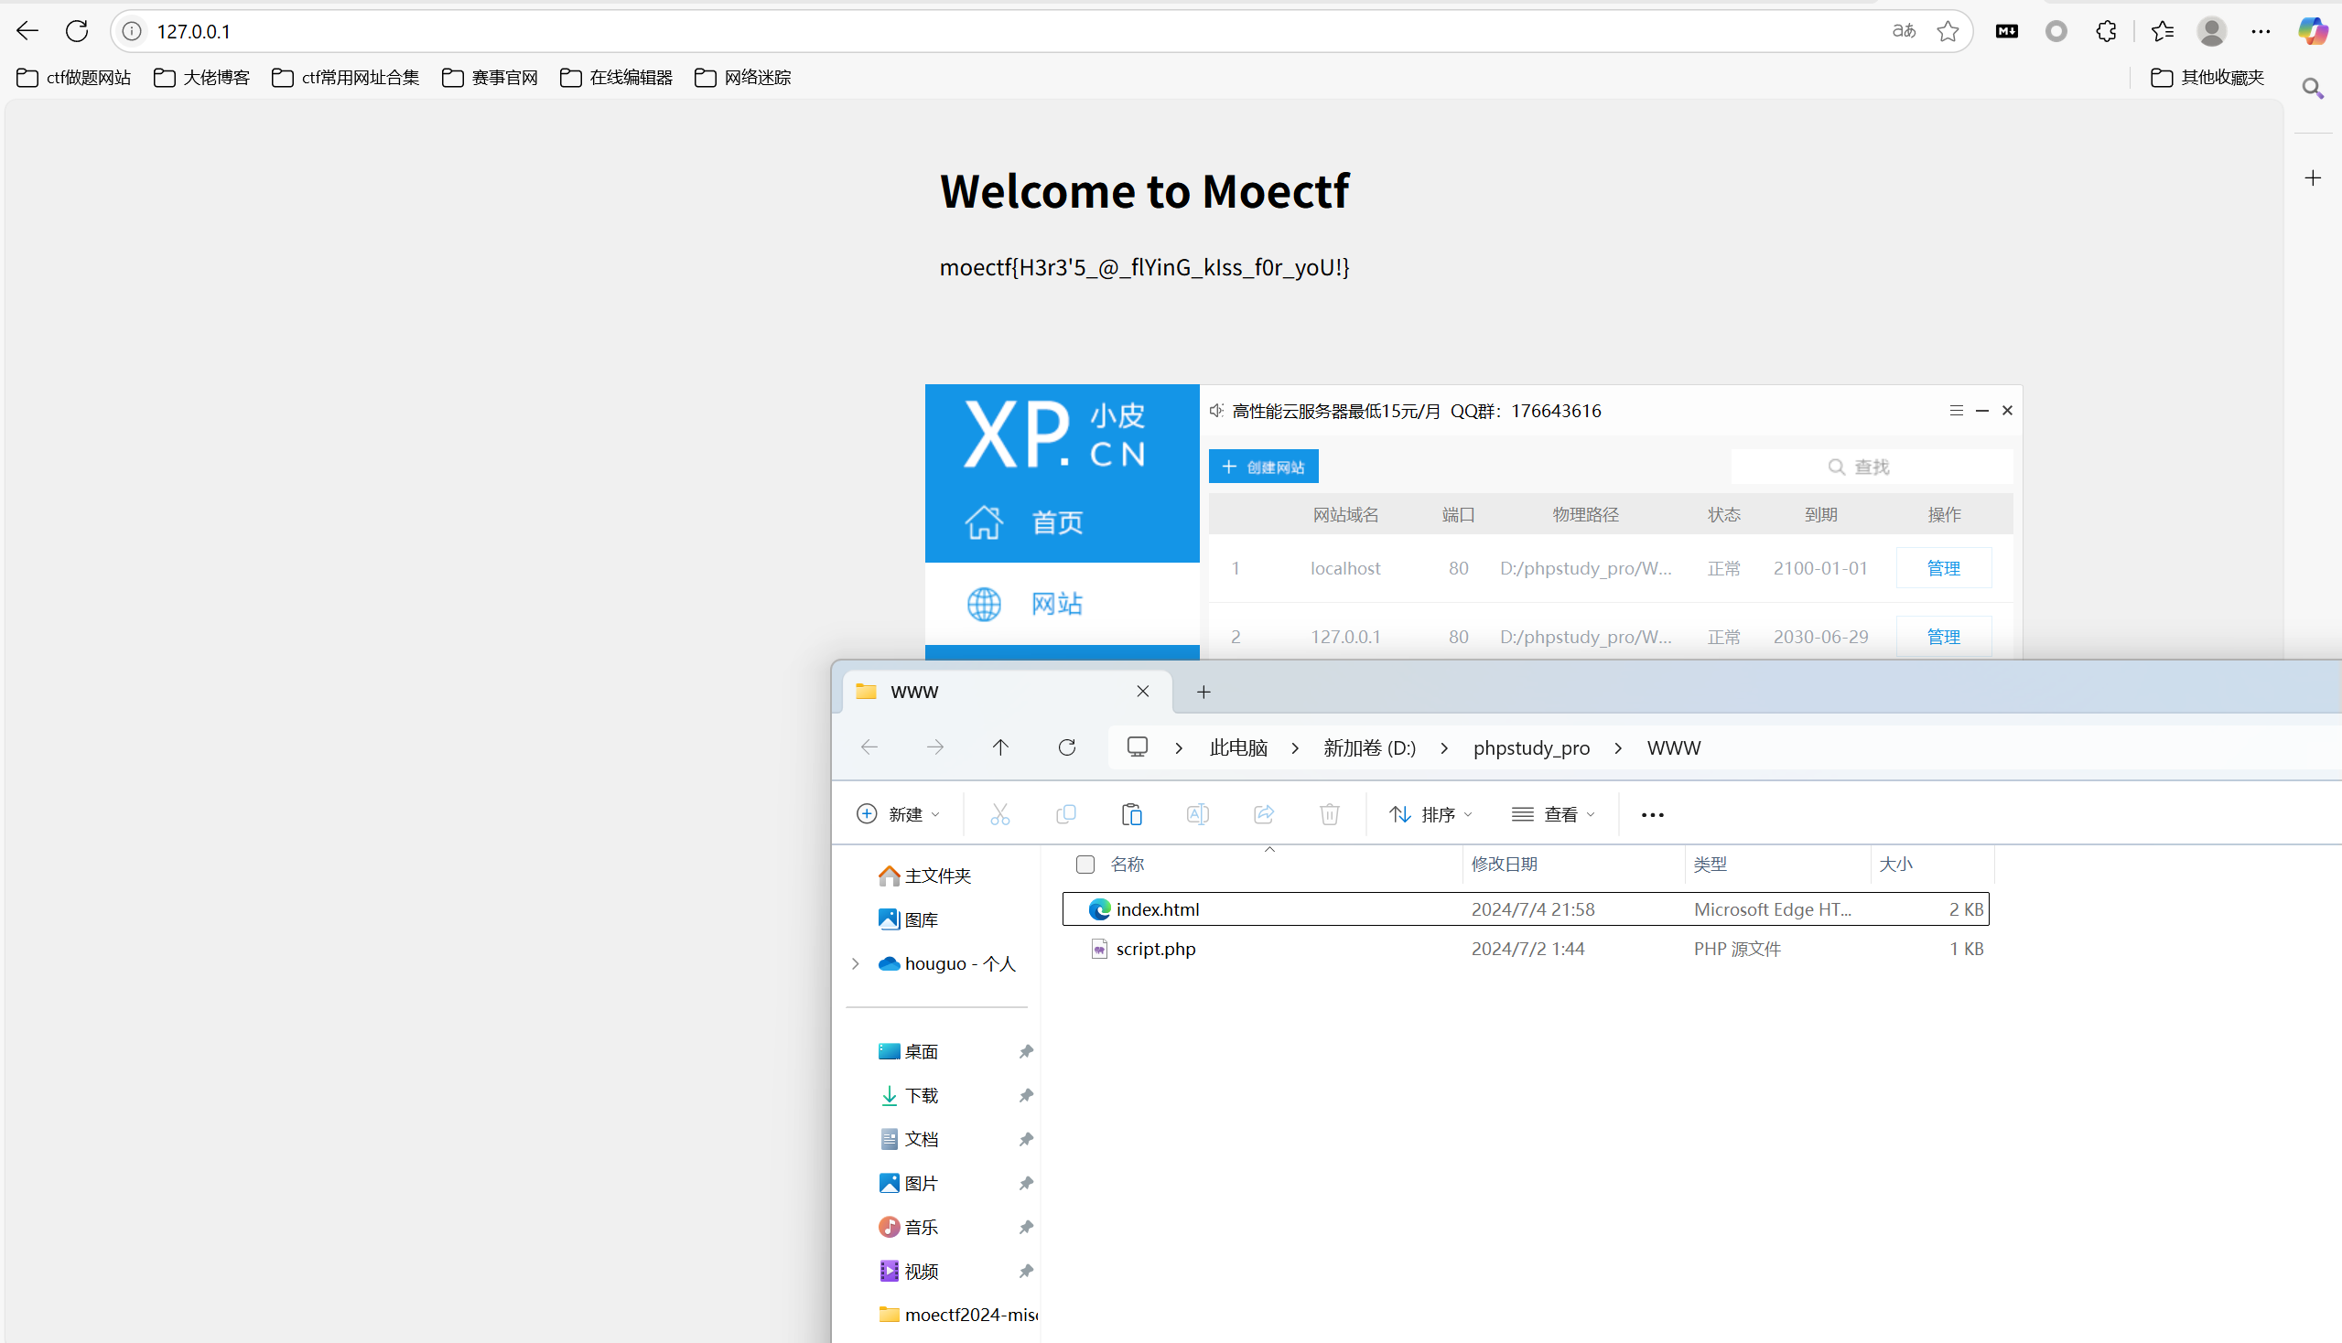Select 网站 in phpstudy sidebar
The height and width of the screenshot is (1343, 2342).
pos(1063,604)
